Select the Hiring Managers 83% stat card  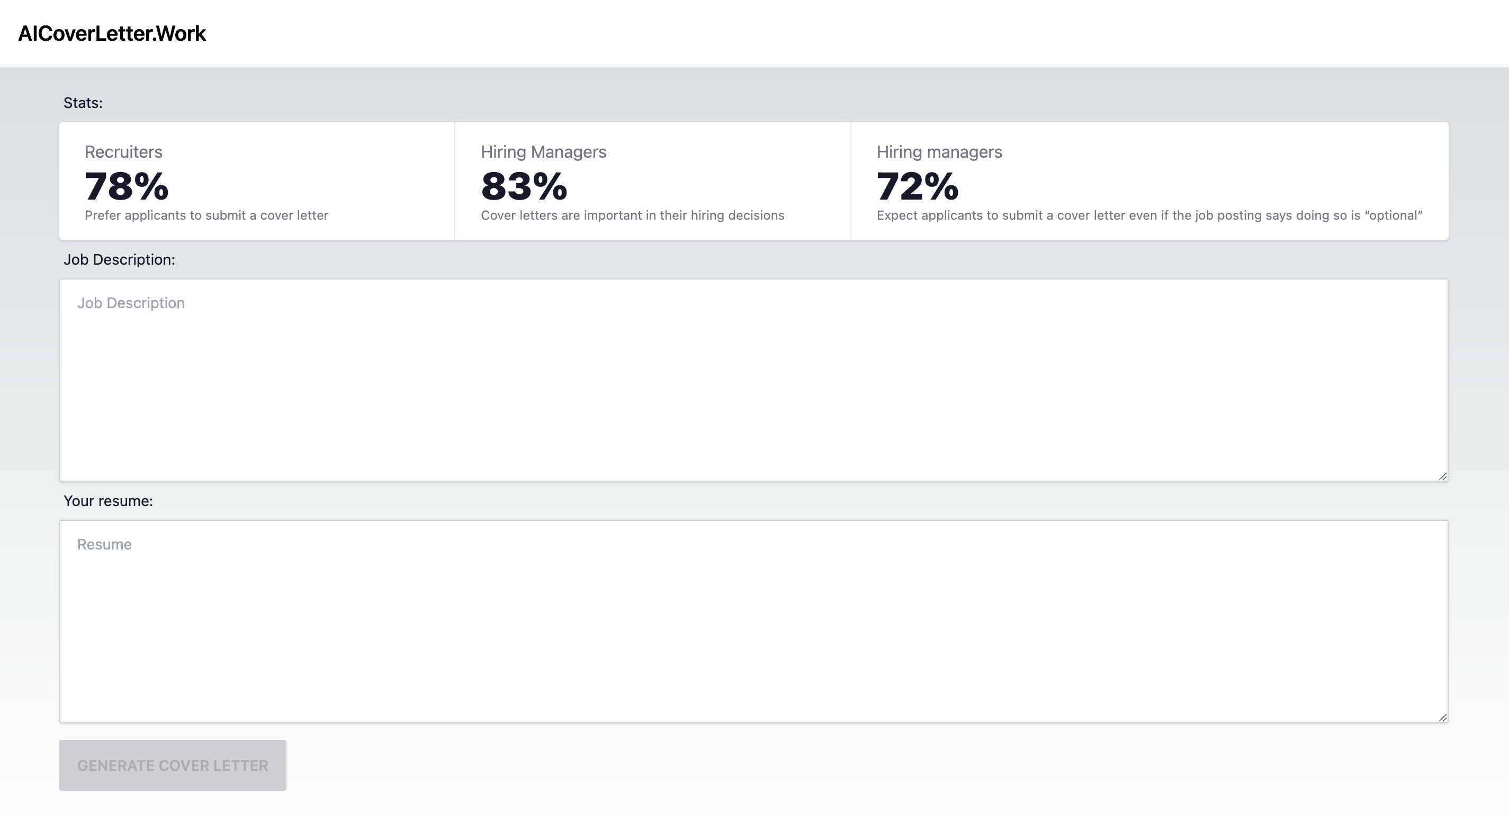pos(652,181)
